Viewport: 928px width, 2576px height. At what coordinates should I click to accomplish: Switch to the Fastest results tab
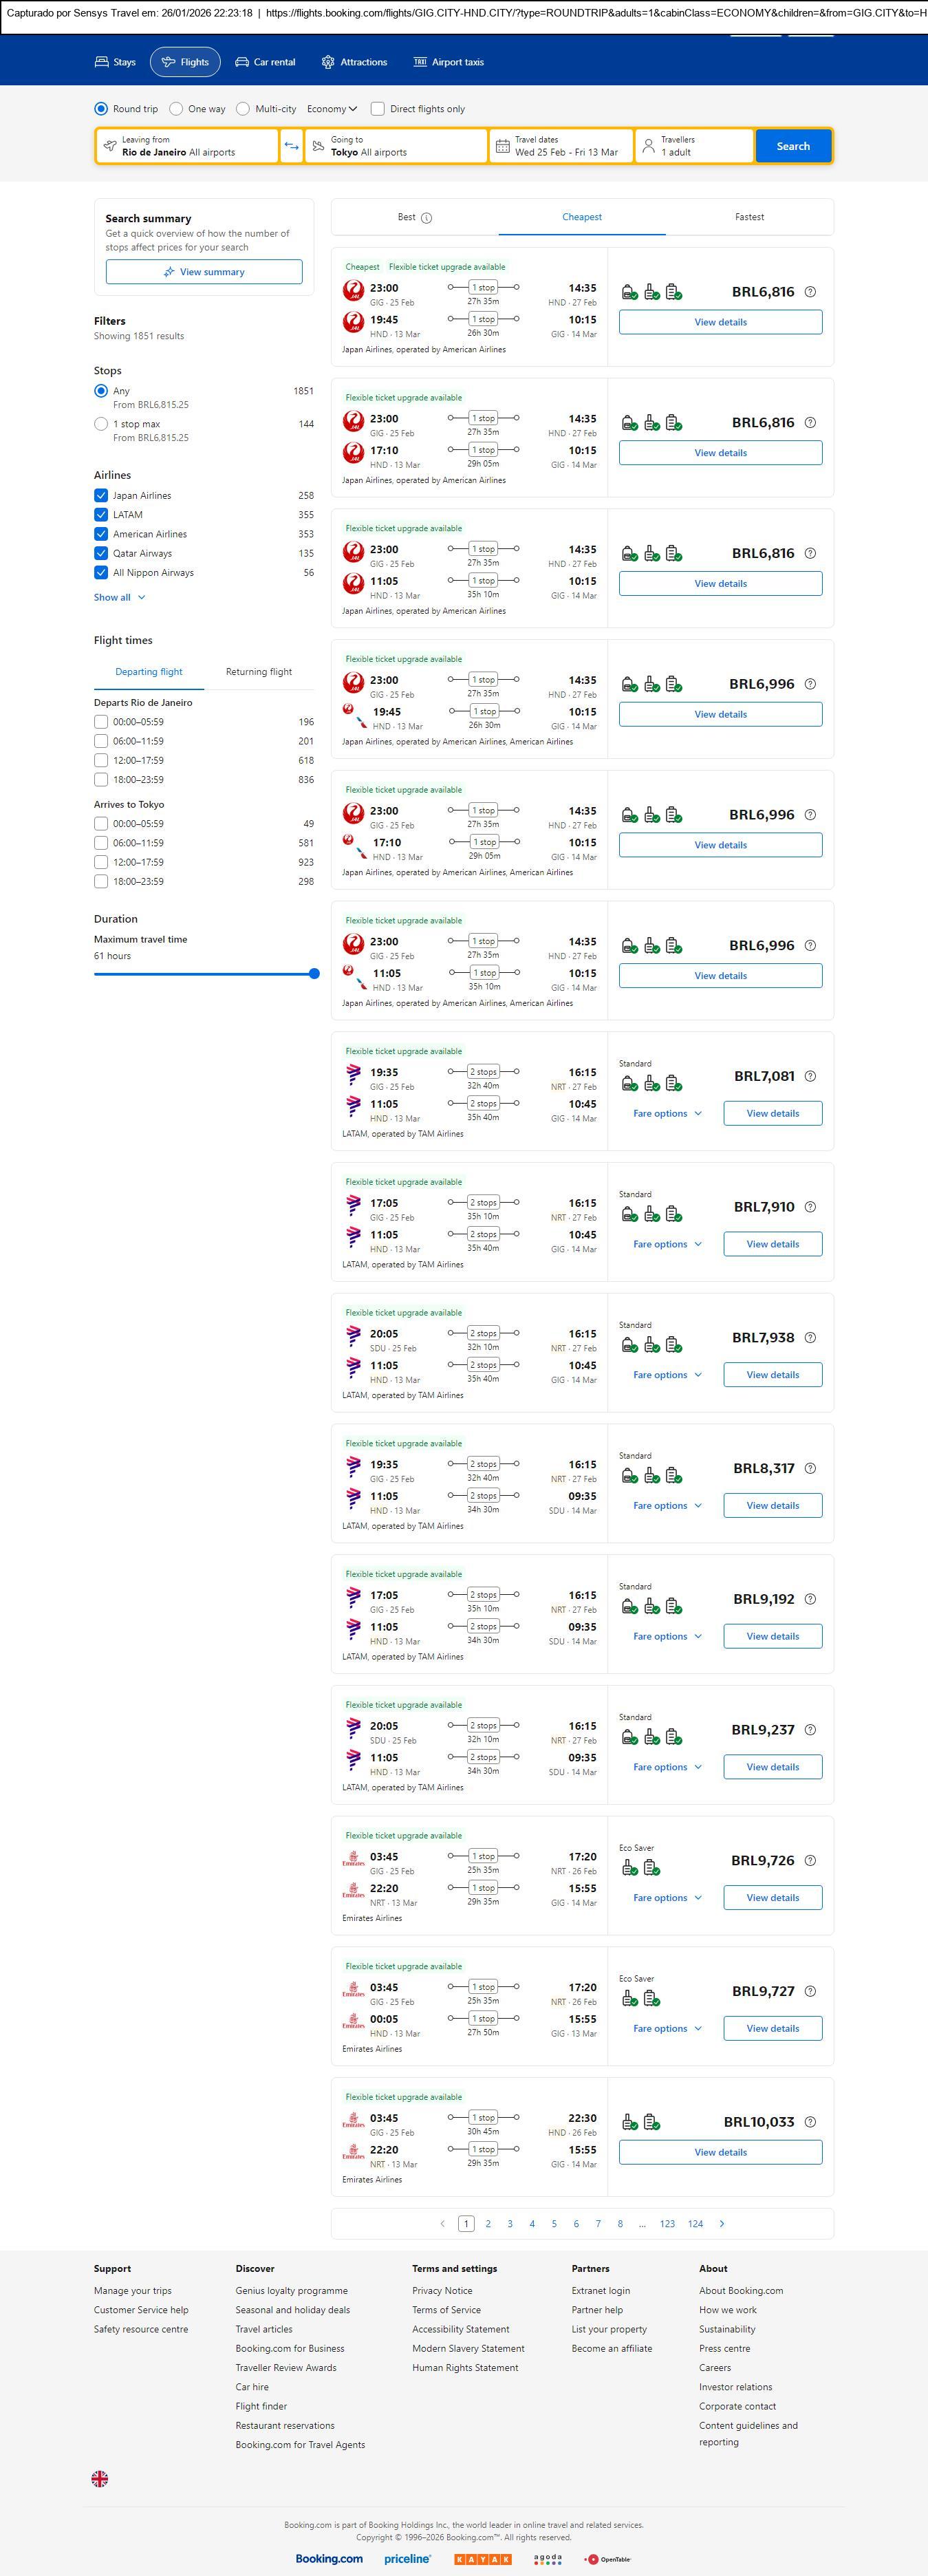[x=749, y=217]
